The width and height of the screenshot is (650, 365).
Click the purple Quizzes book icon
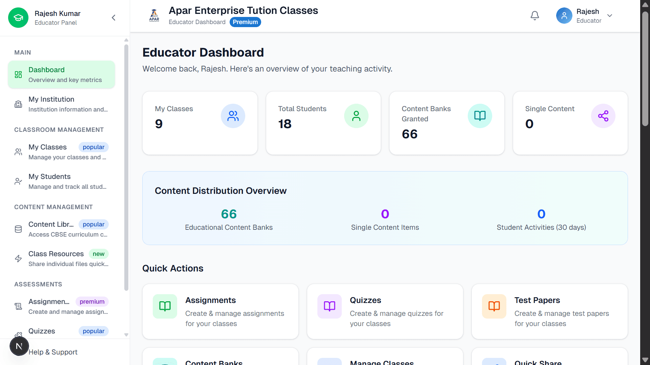330,306
